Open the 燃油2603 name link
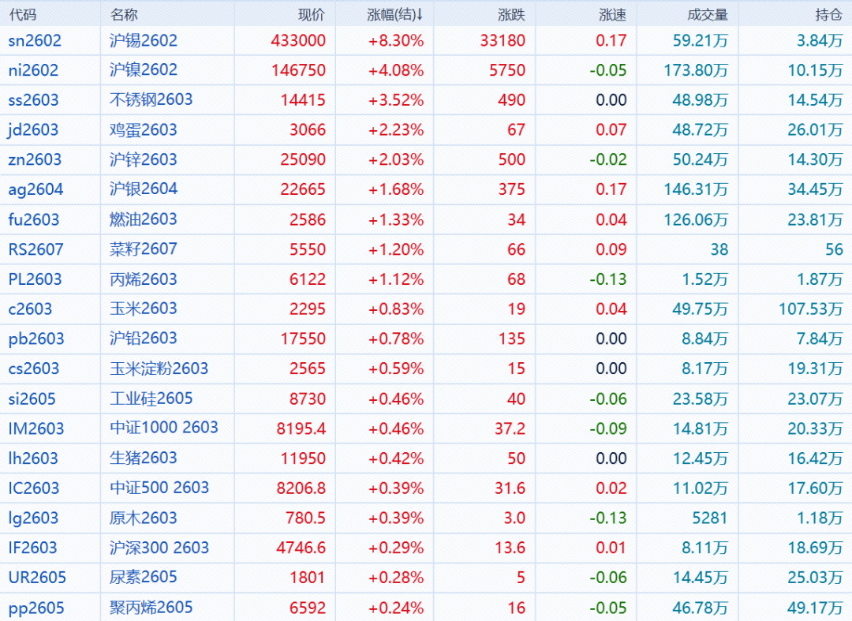Viewport: 852px width, 621px height. [x=144, y=219]
